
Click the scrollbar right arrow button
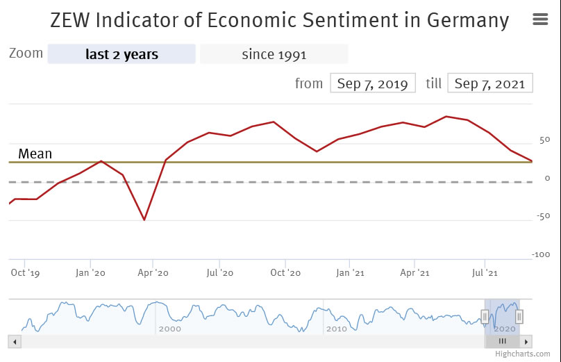[x=527, y=341]
